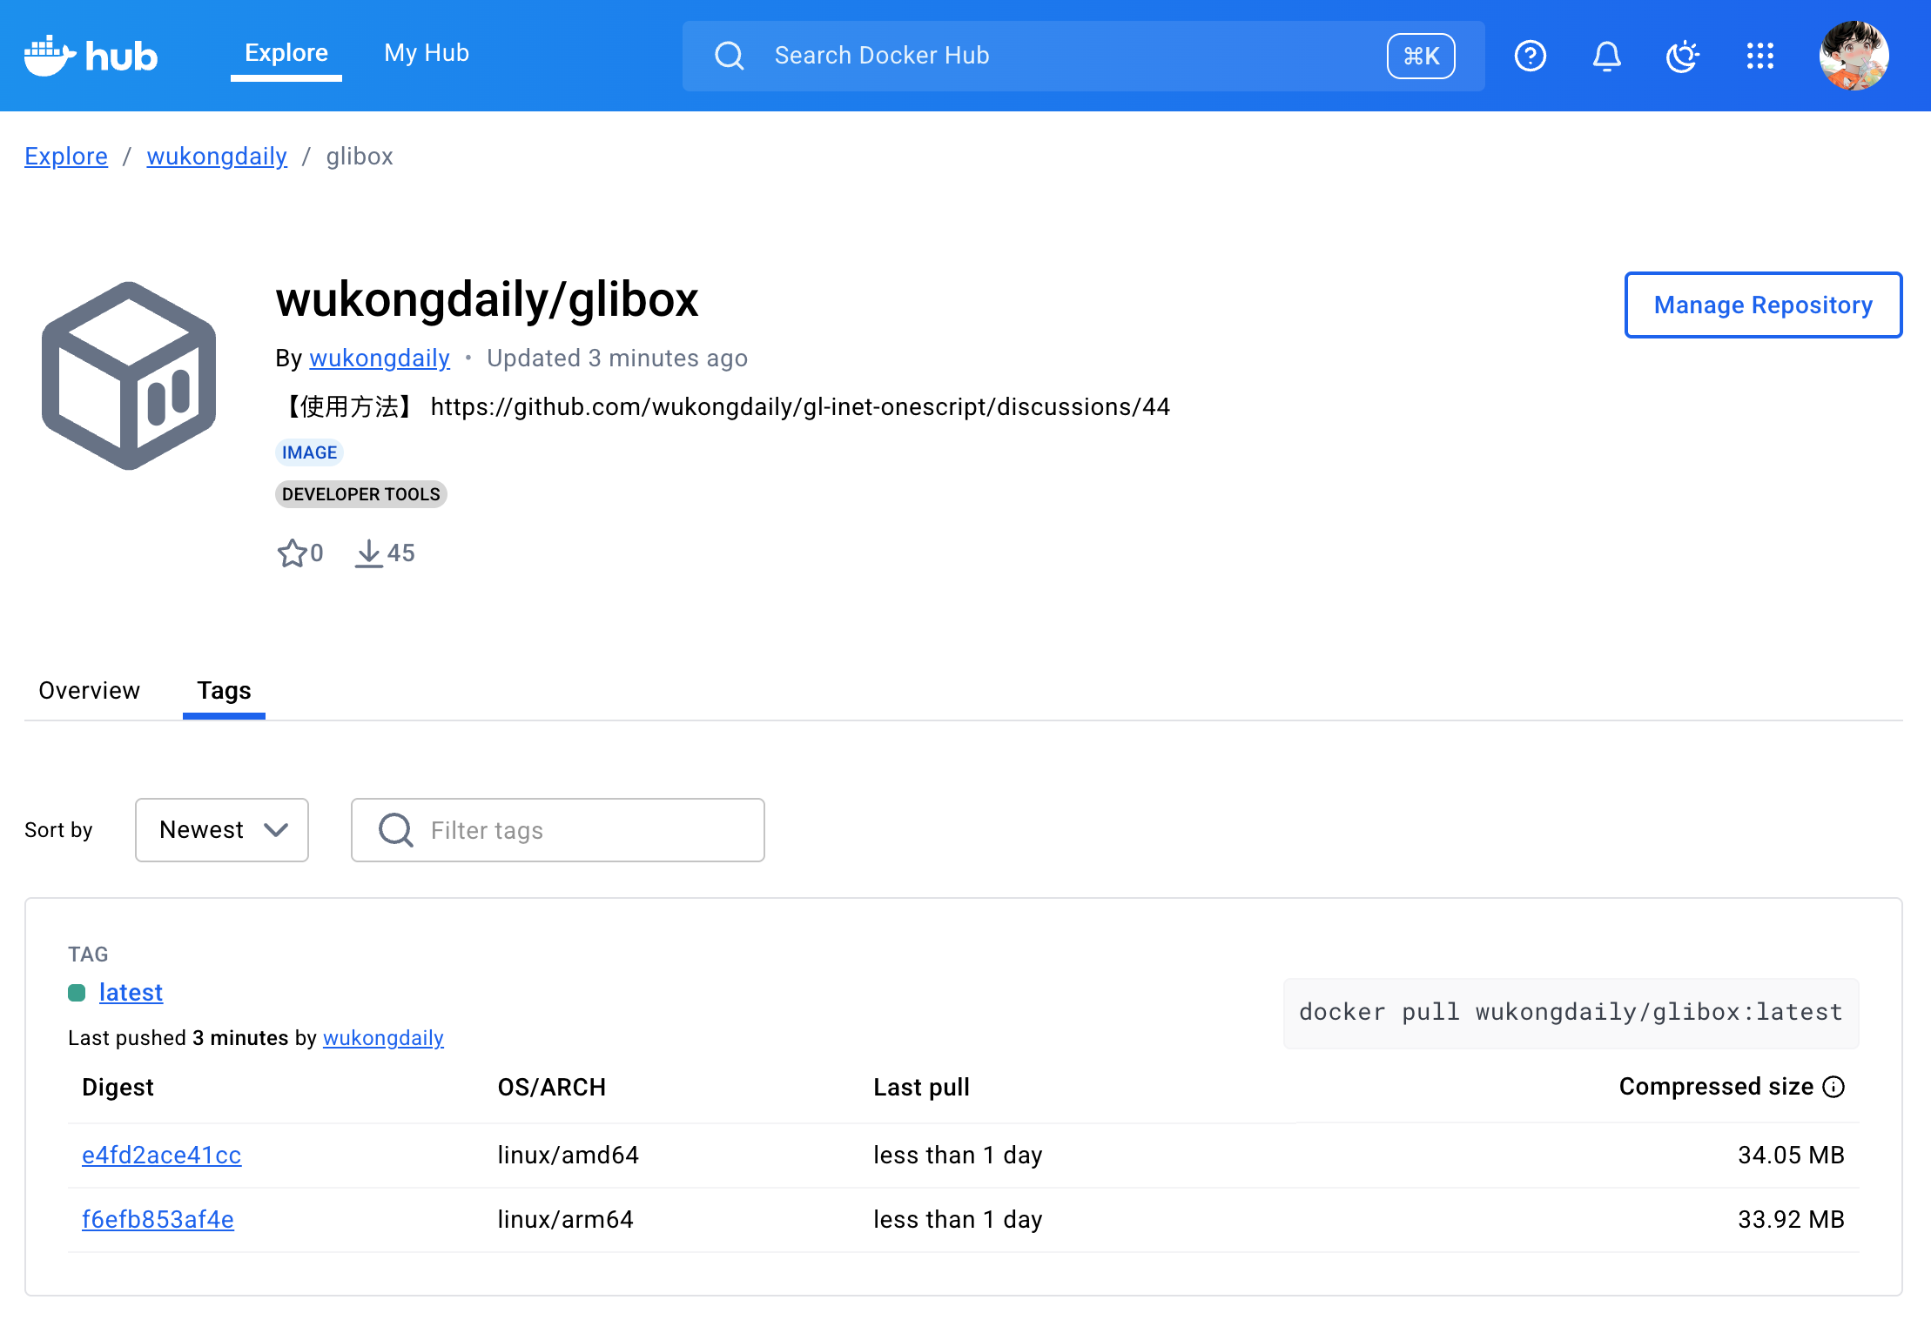This screenshot has height=1340, width=1931.
Task: Click the Updated 3 minutes ago text
Action: point(617,358)
